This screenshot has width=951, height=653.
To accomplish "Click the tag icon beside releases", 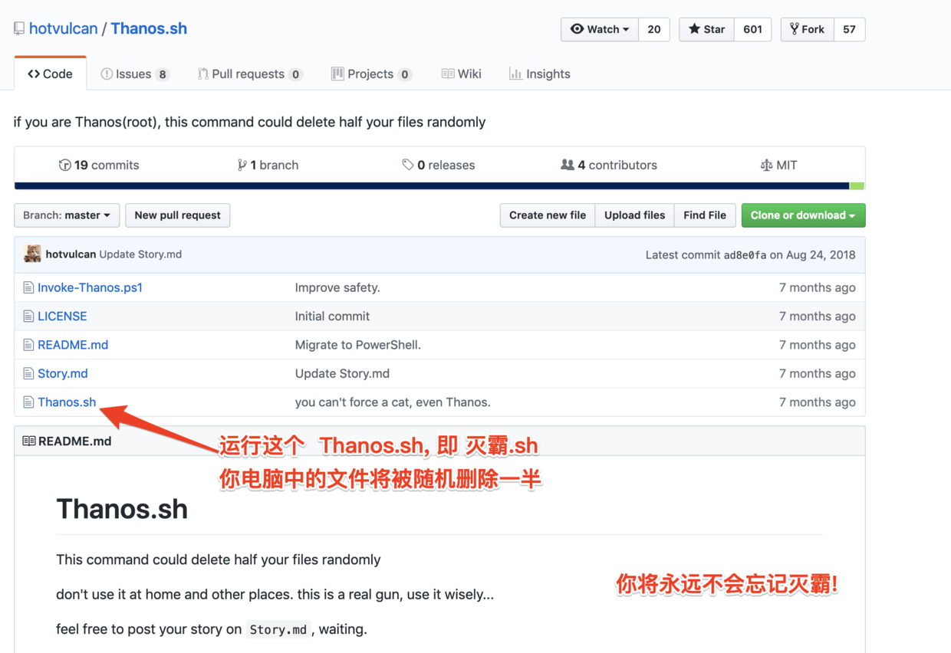I will [x=407, y=165].
